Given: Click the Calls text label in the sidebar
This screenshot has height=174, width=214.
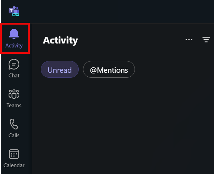Looking at the screenshot, I should click(x=14, y=135).
